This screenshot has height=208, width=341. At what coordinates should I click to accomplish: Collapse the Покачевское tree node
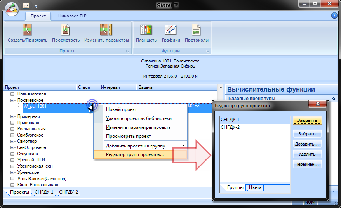[12, 100]
